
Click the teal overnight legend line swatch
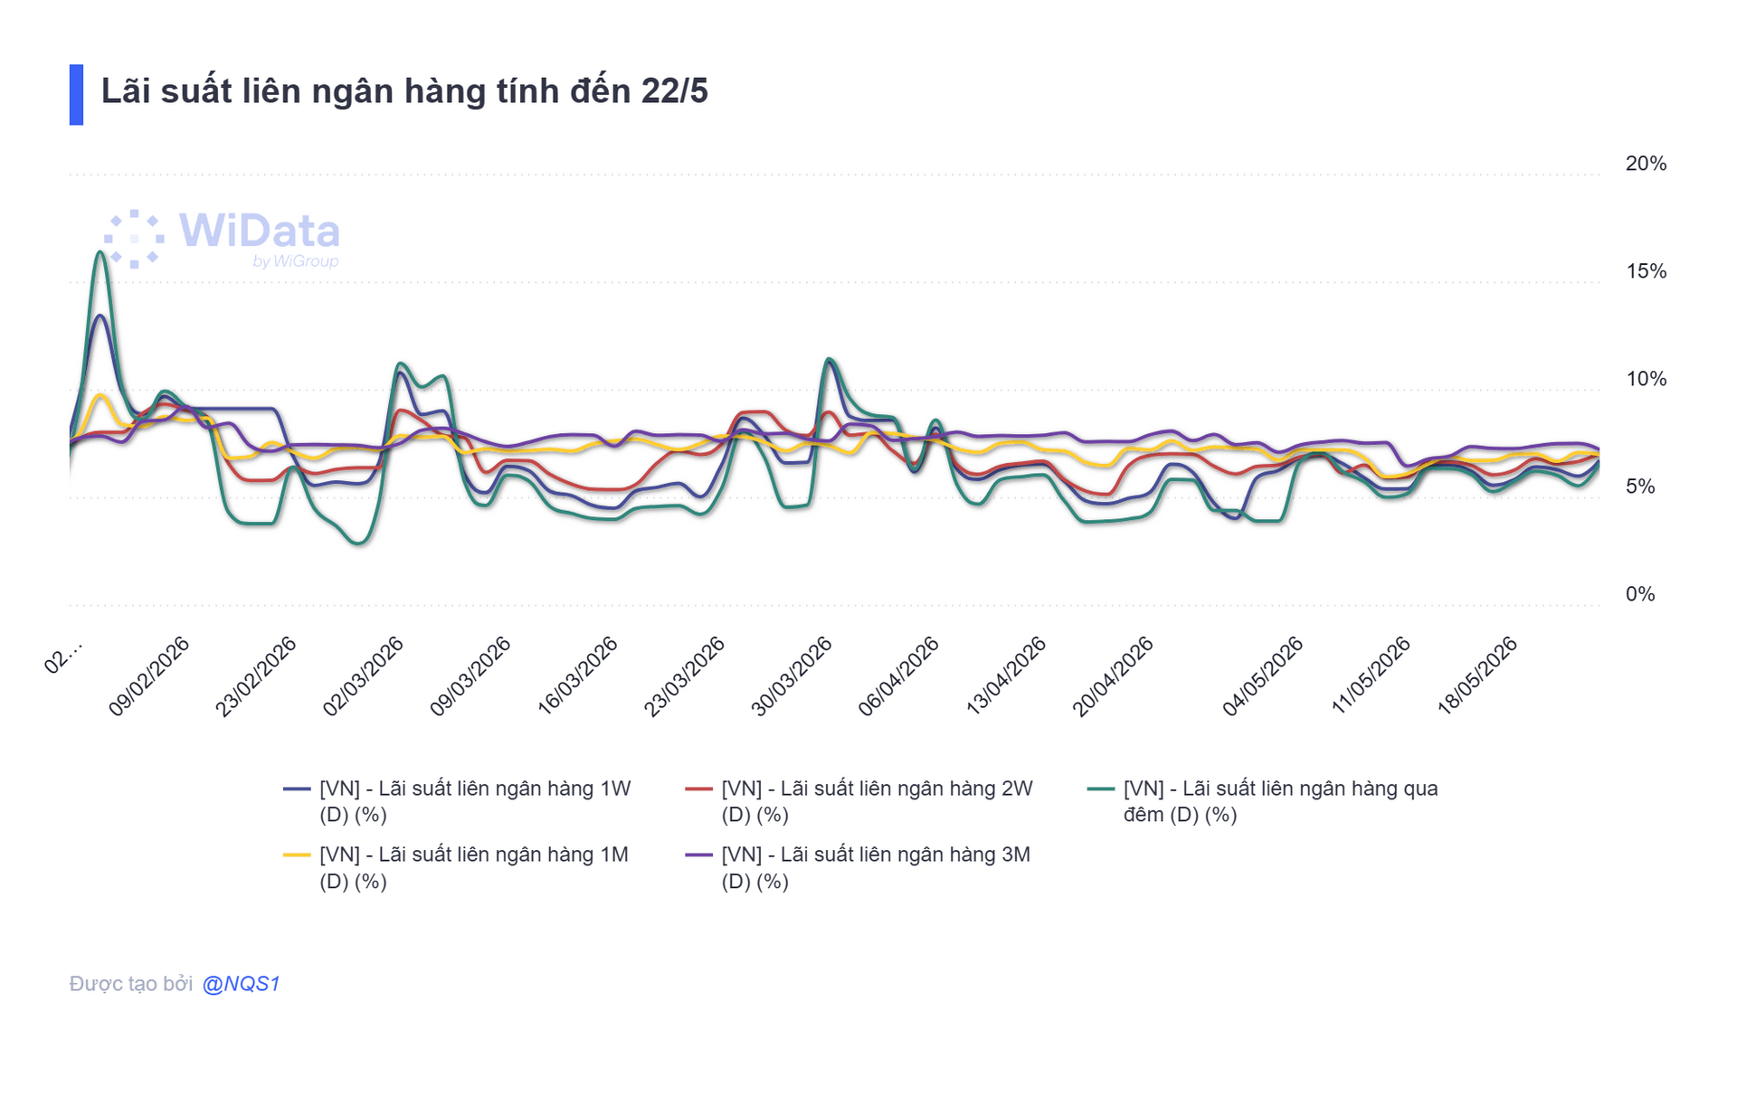1101,789
